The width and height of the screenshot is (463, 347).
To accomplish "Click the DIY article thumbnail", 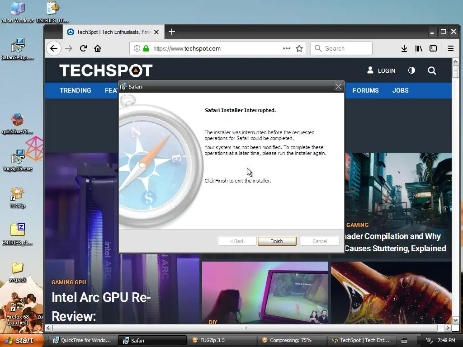I will pos(265,293).
